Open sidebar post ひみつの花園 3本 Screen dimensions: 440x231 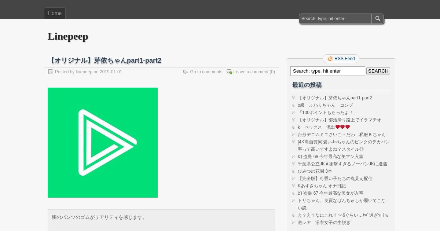[315, 171]
